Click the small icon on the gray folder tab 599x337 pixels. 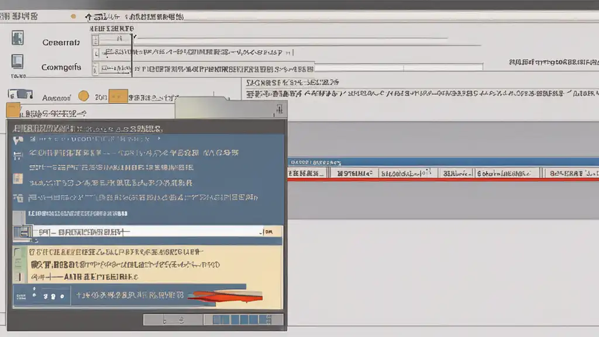(x=279, y=110)
